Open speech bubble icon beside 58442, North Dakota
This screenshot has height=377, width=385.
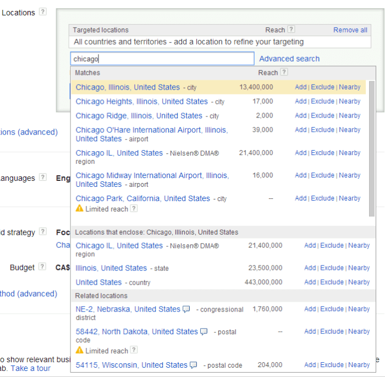point(204,332)
